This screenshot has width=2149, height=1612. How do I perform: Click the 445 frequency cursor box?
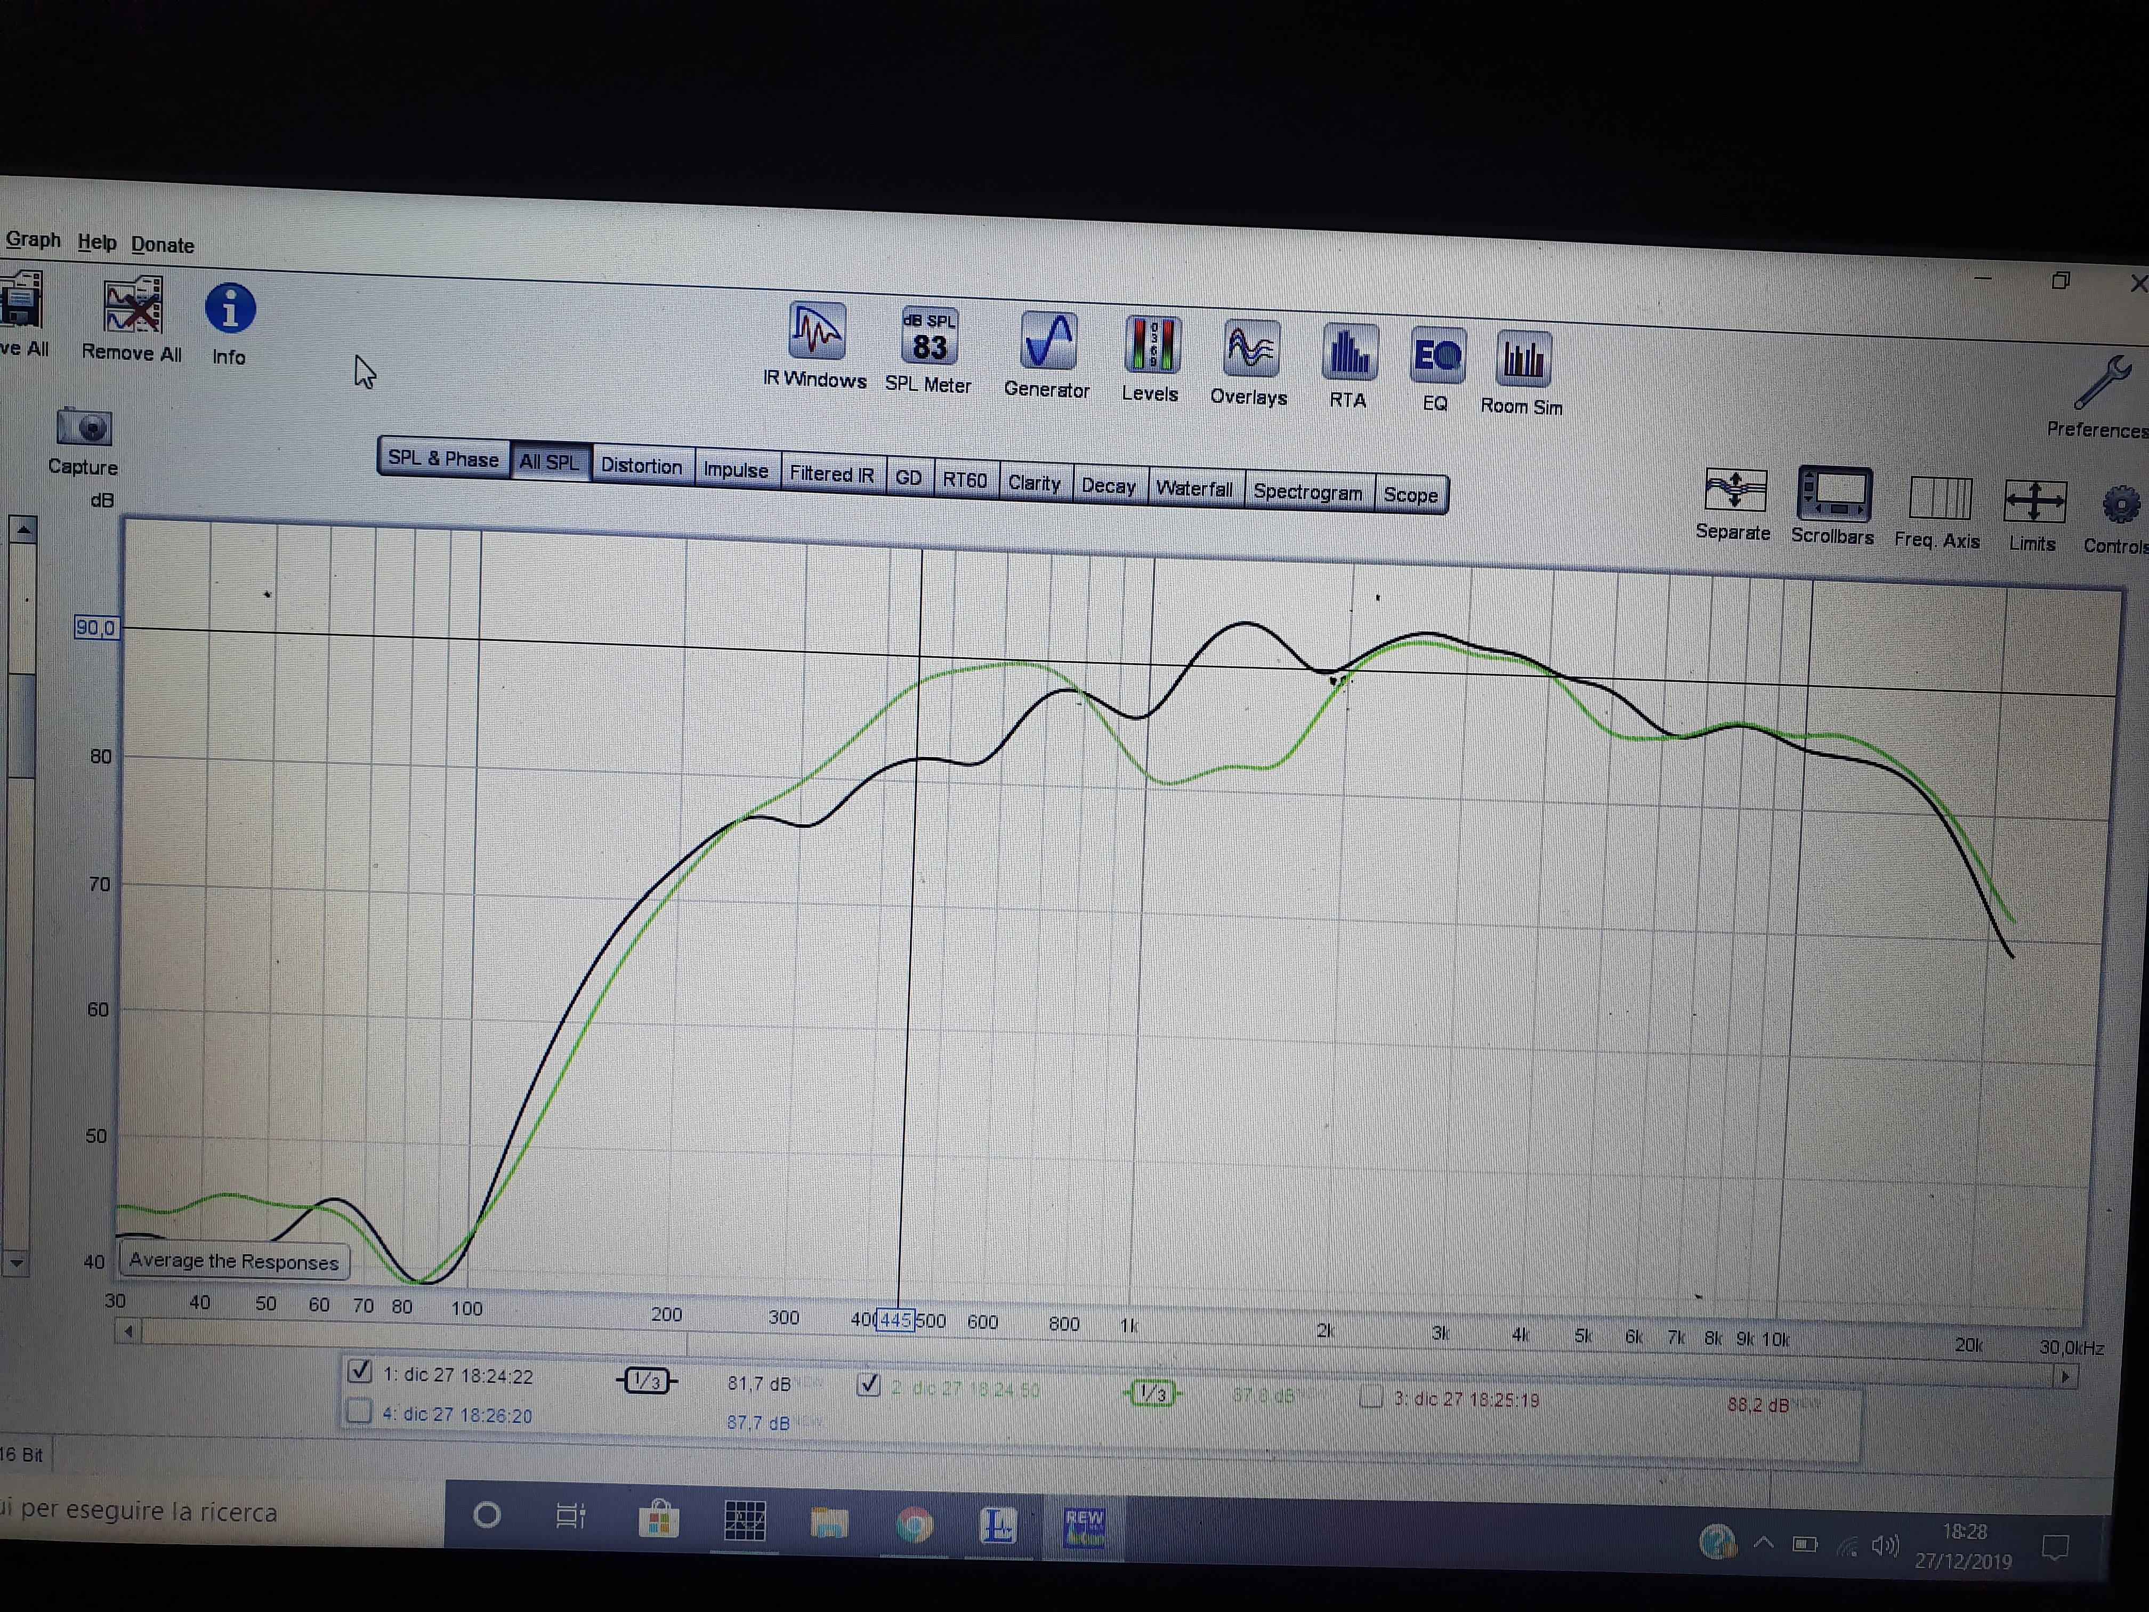click(x=895, y=1319)
